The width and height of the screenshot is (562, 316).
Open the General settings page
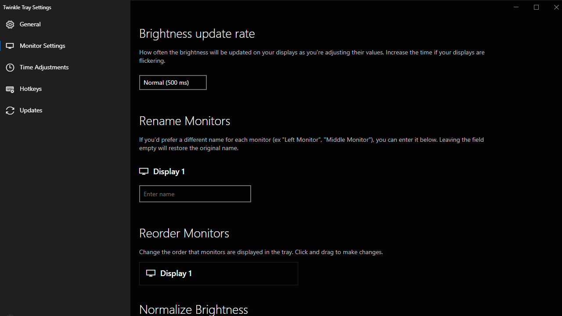click(30, 25)
